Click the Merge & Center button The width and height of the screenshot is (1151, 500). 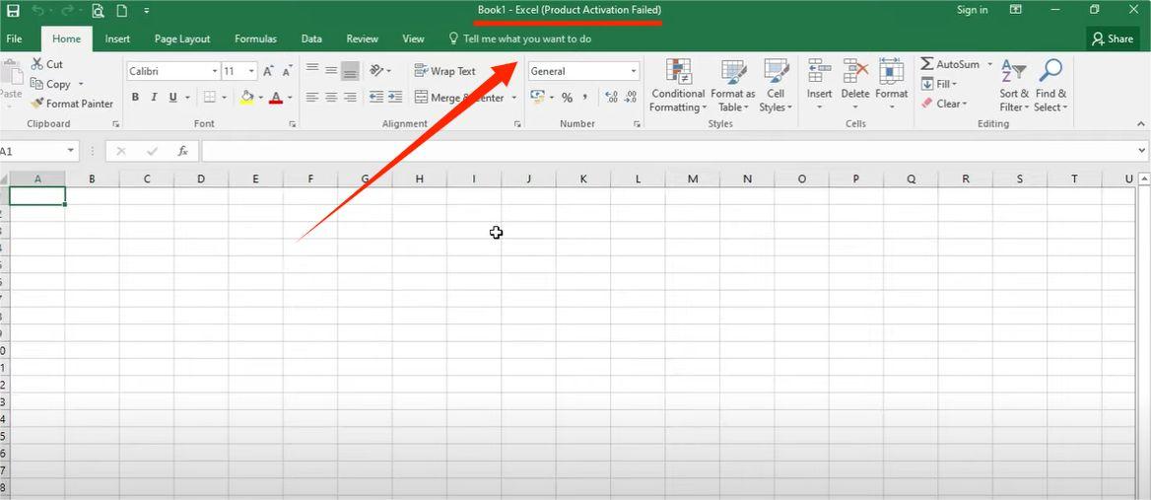(459, 98)
